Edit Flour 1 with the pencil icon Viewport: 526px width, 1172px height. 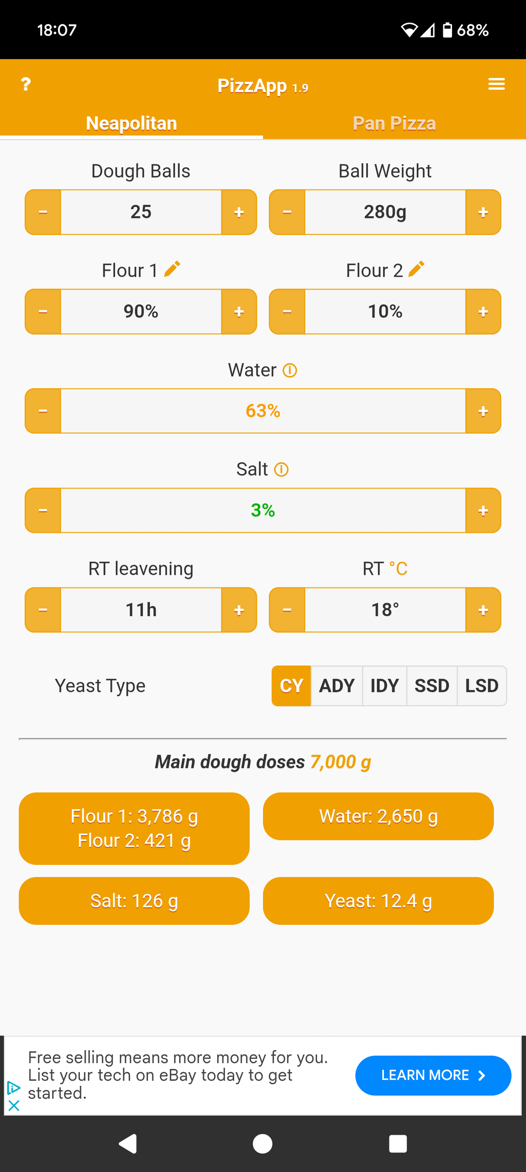172,269
